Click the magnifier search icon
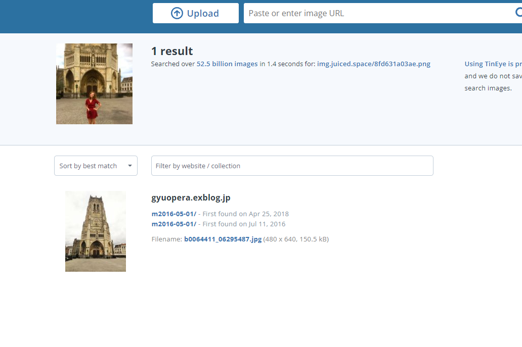 (517, 13)
